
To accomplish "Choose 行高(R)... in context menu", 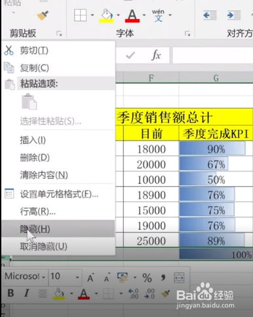I will click(58, 212).
